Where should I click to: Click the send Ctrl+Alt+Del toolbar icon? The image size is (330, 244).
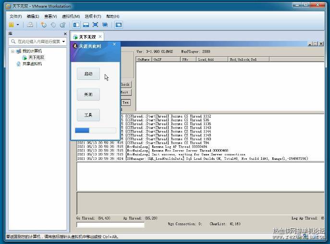pyautogui.click(x=30, y=25)
